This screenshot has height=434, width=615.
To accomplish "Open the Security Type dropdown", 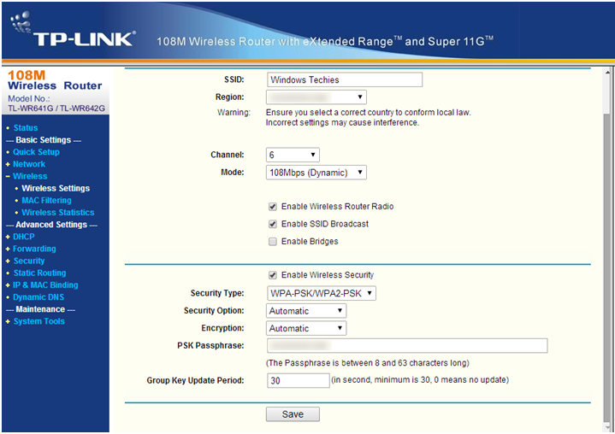I will click(x=321, y=293).
